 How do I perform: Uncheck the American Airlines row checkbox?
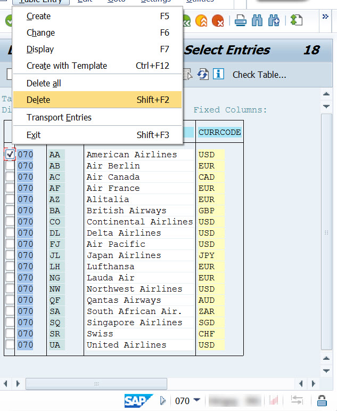pos(10,155)
